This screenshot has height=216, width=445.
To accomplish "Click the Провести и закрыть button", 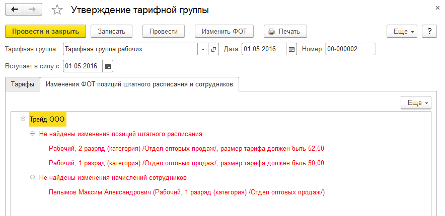I will click(46, 31).
